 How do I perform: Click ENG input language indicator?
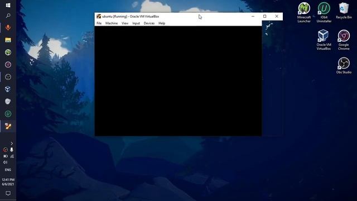click(8, 170)
